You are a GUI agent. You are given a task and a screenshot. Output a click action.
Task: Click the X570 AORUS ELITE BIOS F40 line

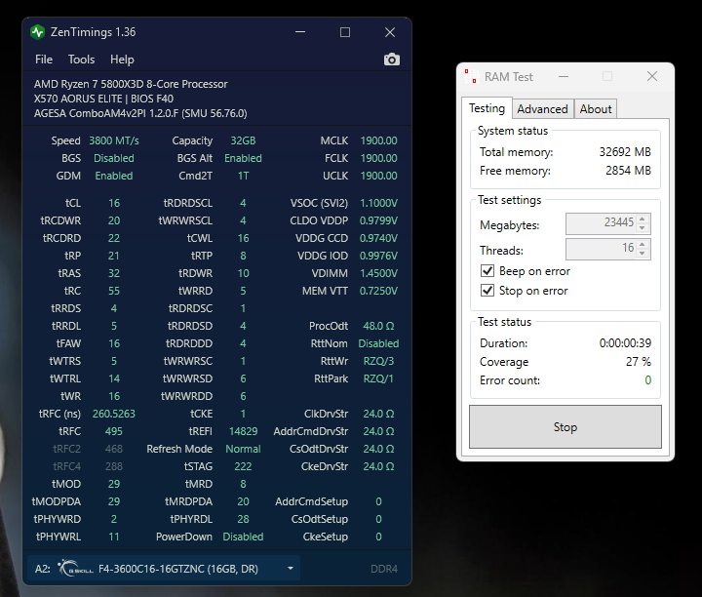click(103, 99)
